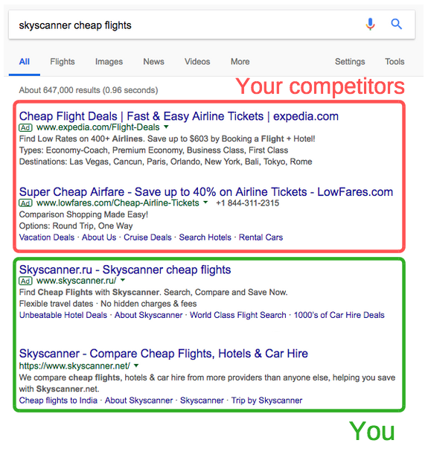This screenshot has width=428, height=449.
Task: Open the dropdown arrow next to https://www.skyscanner.net/
Action: coord(136,366)
